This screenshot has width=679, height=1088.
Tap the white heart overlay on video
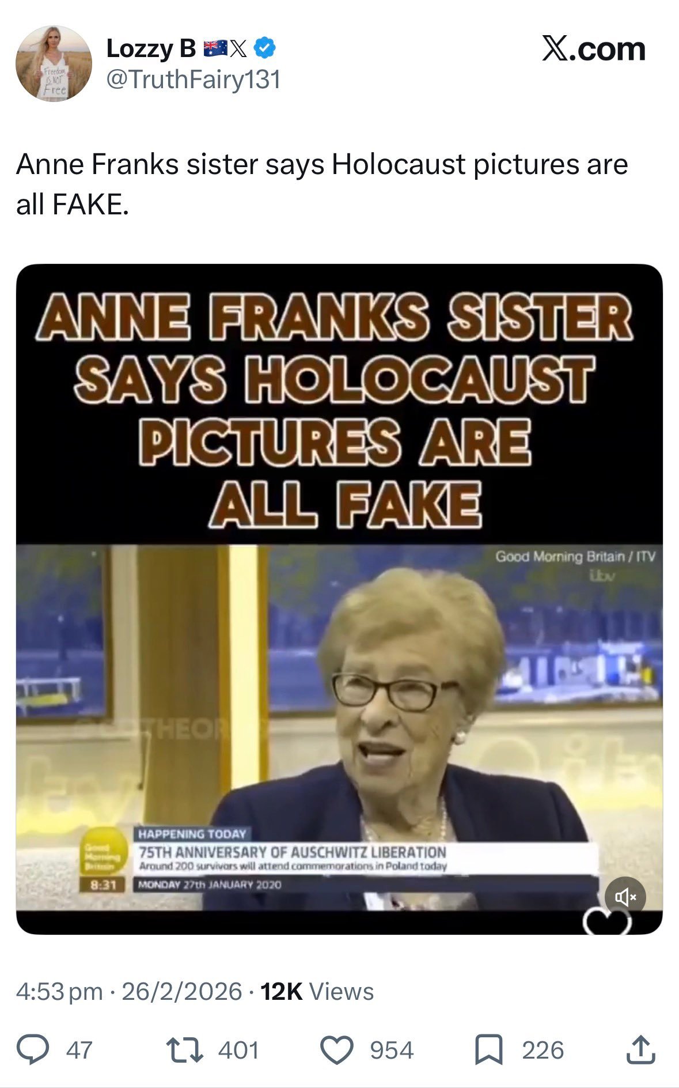[x=608, y=921]
